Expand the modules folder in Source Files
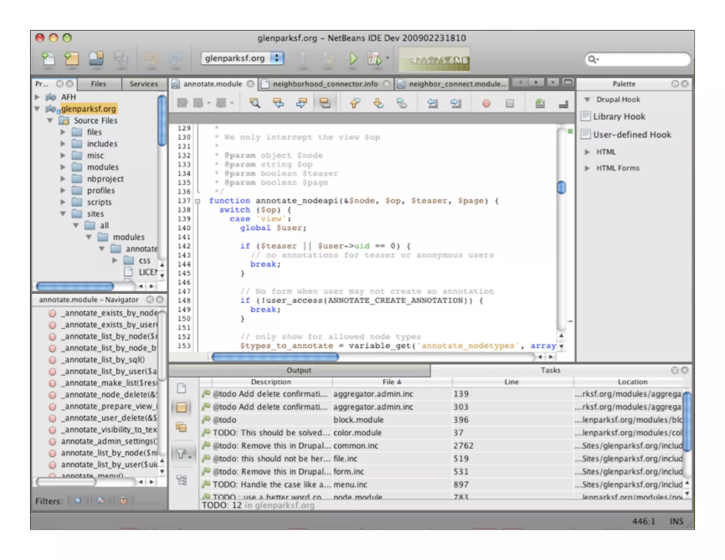The width and height of the screenshot is (725, 560). pos(63,167)
